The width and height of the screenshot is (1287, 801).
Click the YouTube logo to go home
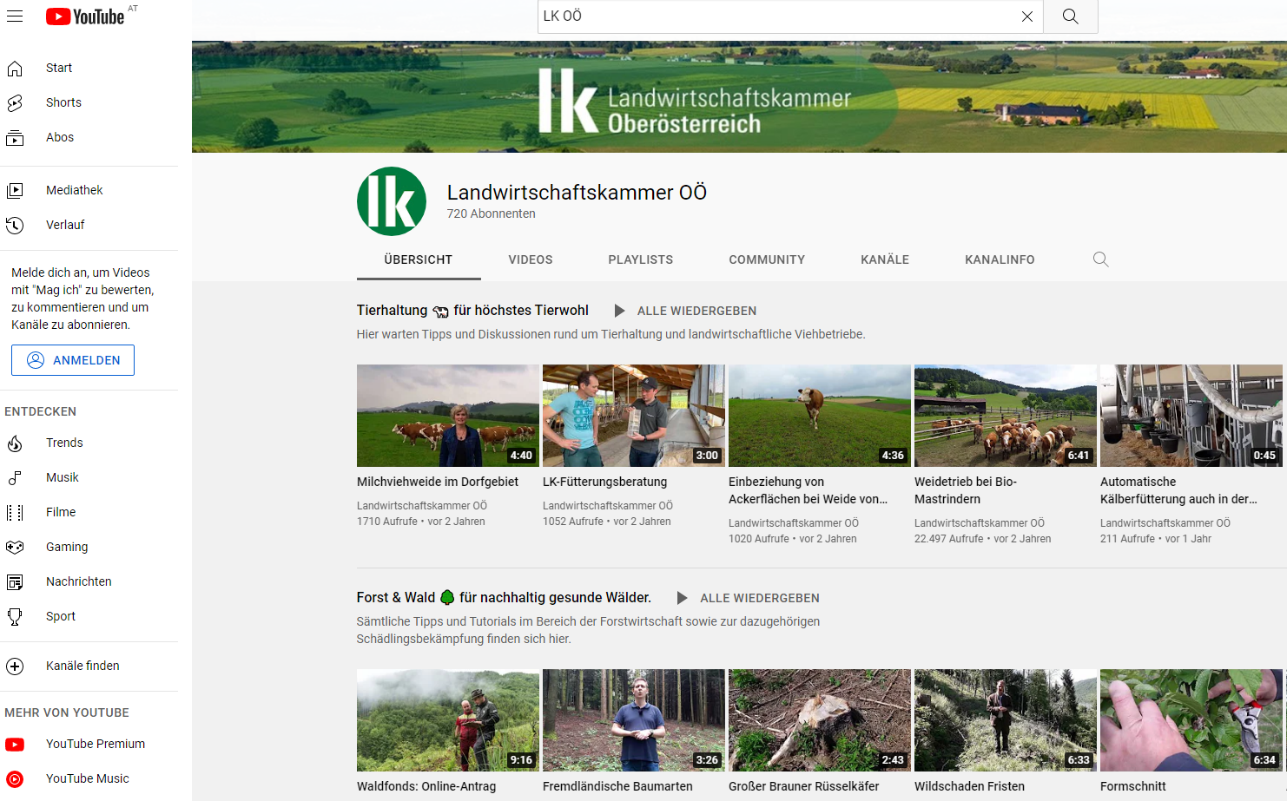click(85, 16)
